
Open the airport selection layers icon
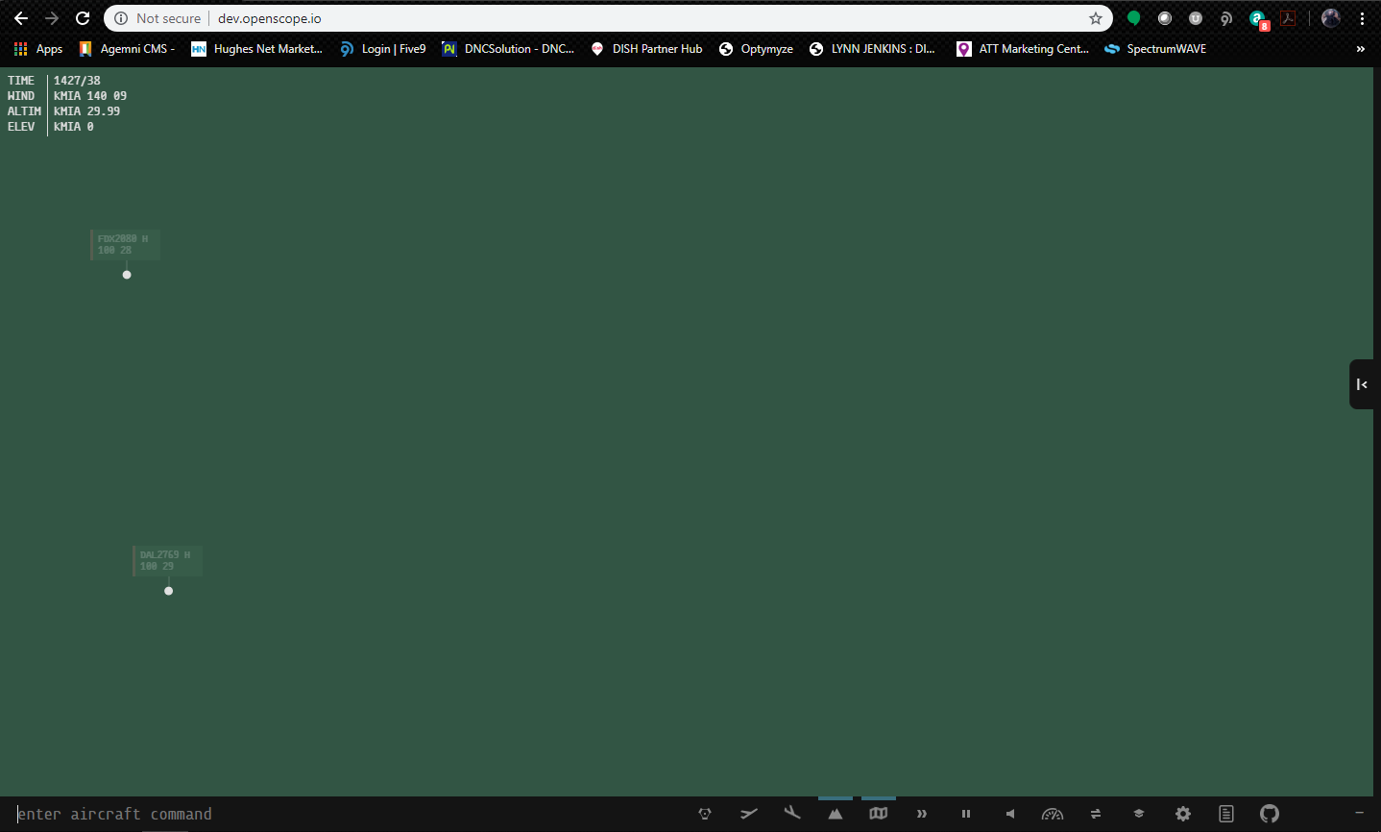1138,814
